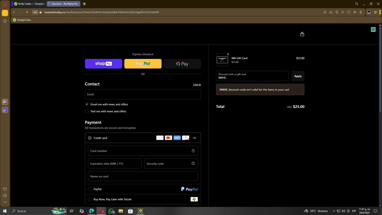Show hidden system tray icons
The image size is (382, 215).
(x=334, y=211)
